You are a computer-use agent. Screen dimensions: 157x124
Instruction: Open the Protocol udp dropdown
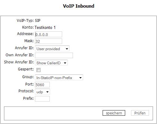coord(42,92)
